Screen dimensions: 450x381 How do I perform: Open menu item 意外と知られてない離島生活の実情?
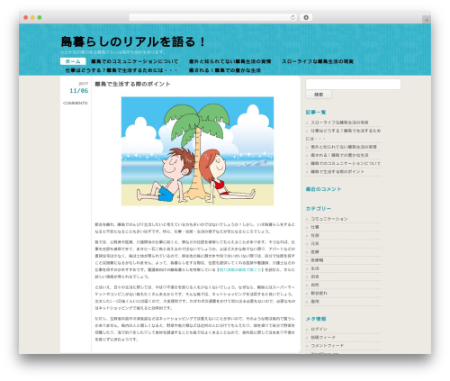tap(229, 61)
